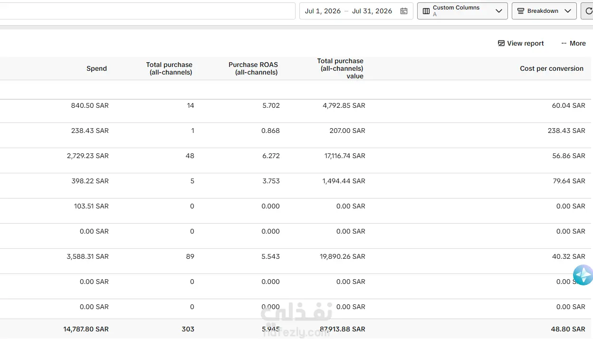
Task: Expand the Breakdown dropdown arrow
Action: pyautogui.click(x=568, y=11)
